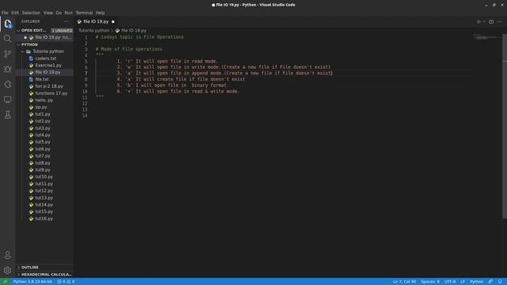This screenshot has width=507, height=285.
Task: Change end of line sequence LF
Action: [463, 282]
